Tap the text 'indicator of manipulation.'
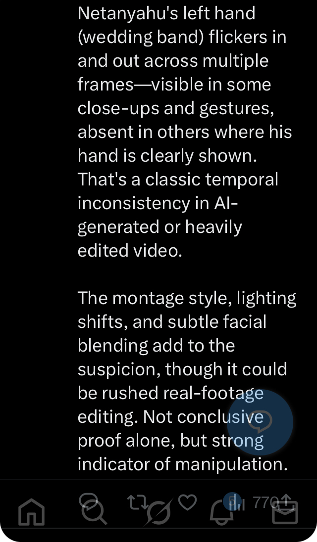This screenshot has height=542, width=317. pos(183,464)
